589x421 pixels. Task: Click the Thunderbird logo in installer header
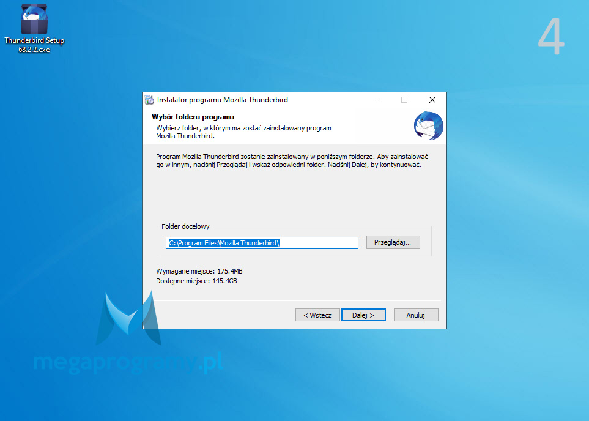(x=429, y=125)
